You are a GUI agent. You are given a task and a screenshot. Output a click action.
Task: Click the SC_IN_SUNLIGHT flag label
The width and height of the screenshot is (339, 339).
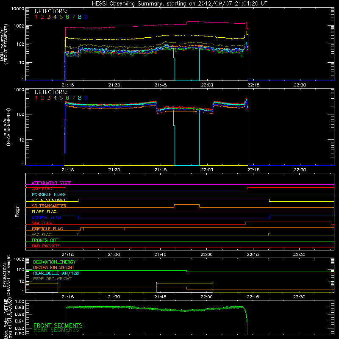tap(49, 200)
